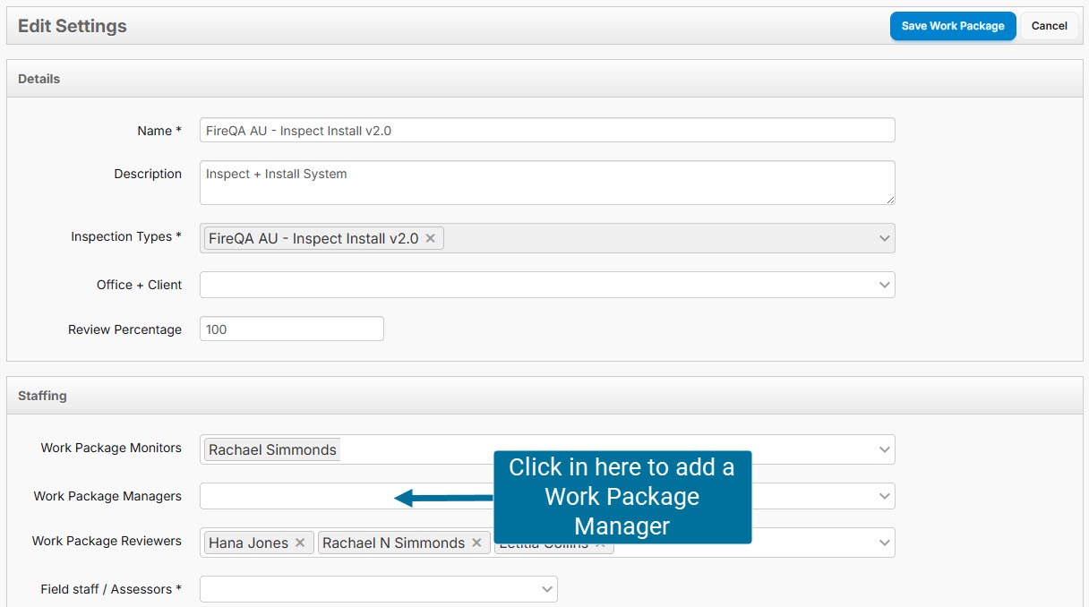Remove Hana Jones from reviewers
The height and width of the screenshot is (607, 1089).
pos(300,543)
